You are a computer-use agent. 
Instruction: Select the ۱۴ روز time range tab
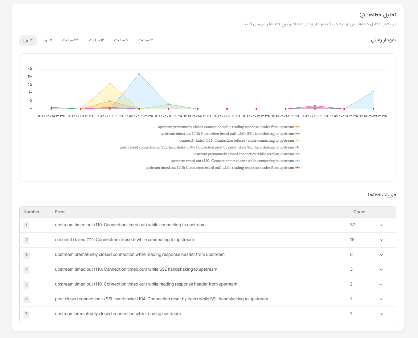[x=28, y=40]
